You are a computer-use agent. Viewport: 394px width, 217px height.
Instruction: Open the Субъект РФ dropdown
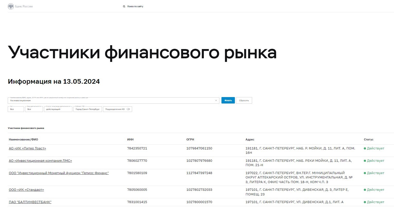88,109
